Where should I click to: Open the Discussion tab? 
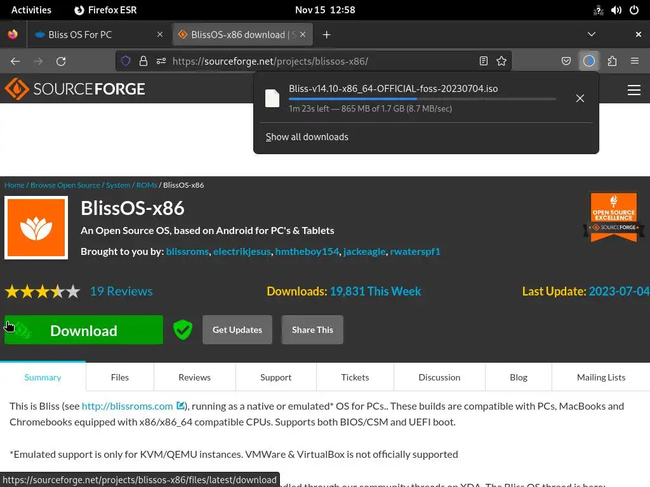439,377
